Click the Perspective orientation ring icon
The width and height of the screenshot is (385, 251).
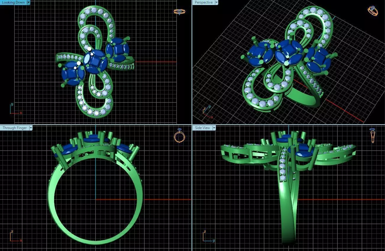(373, 11)
